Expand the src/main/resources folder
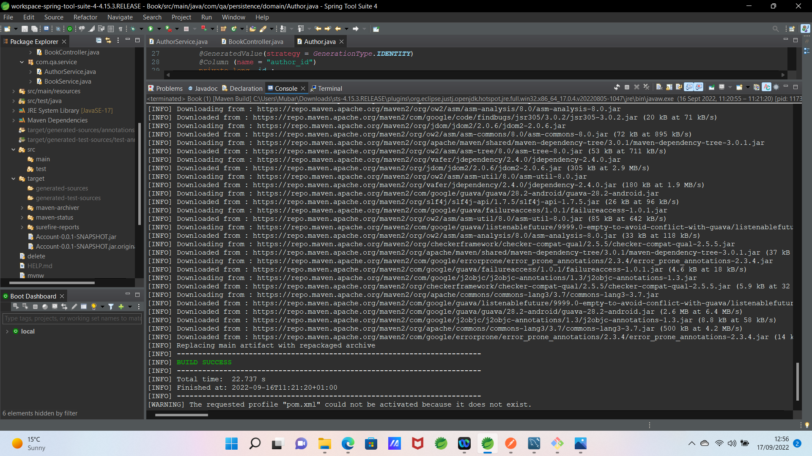The width and height of the screenshot is (812, 456). point(13,91)
